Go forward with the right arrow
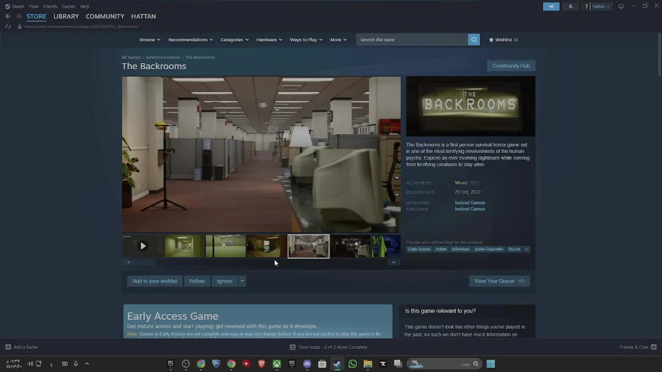This screenshot has width=662, height=372. coord(19,16)
